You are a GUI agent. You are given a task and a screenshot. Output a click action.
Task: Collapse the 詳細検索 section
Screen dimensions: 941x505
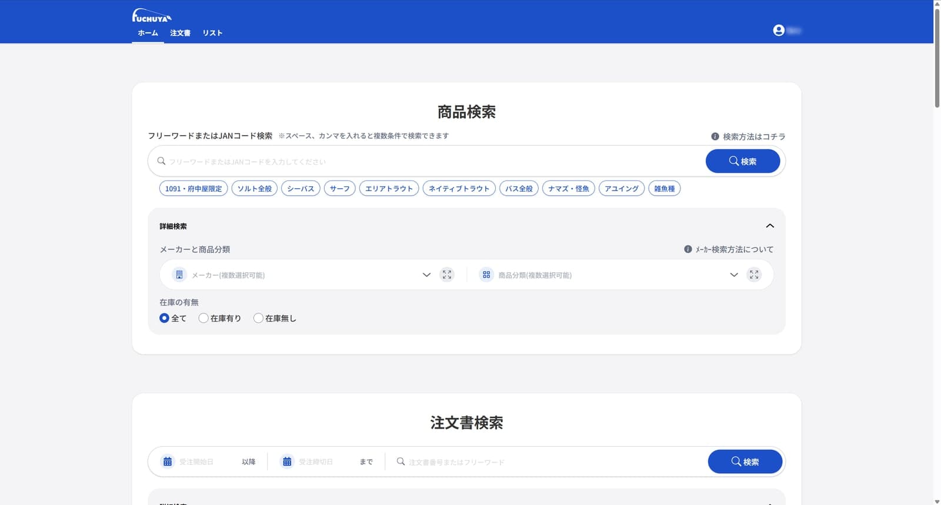click(x=769, y=226)
